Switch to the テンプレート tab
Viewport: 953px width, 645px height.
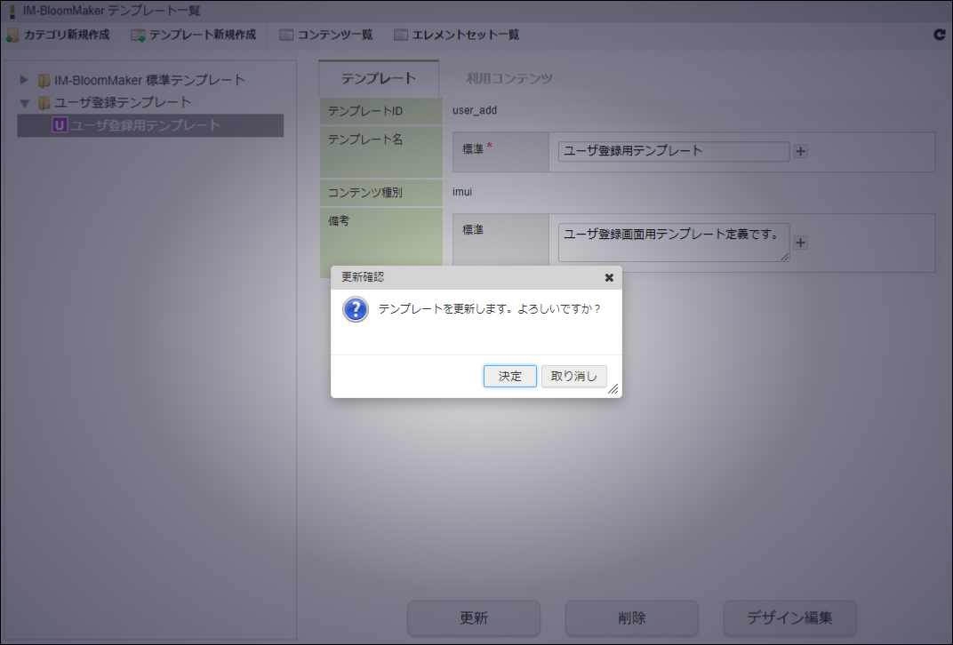pos(378,78)
